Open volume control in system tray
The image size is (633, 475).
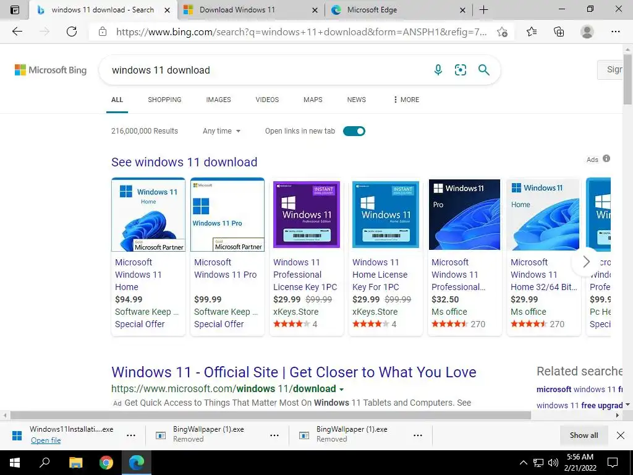pyautogui.click(x=553, y=463)
